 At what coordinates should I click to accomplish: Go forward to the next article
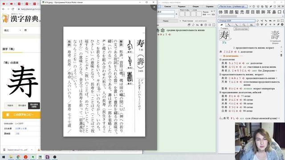click(x=274, y=21)
